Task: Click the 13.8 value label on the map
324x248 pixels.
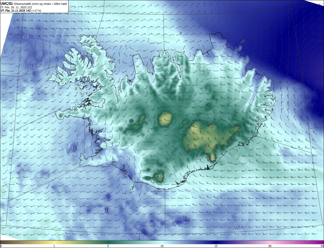Action: pos(107,210)
